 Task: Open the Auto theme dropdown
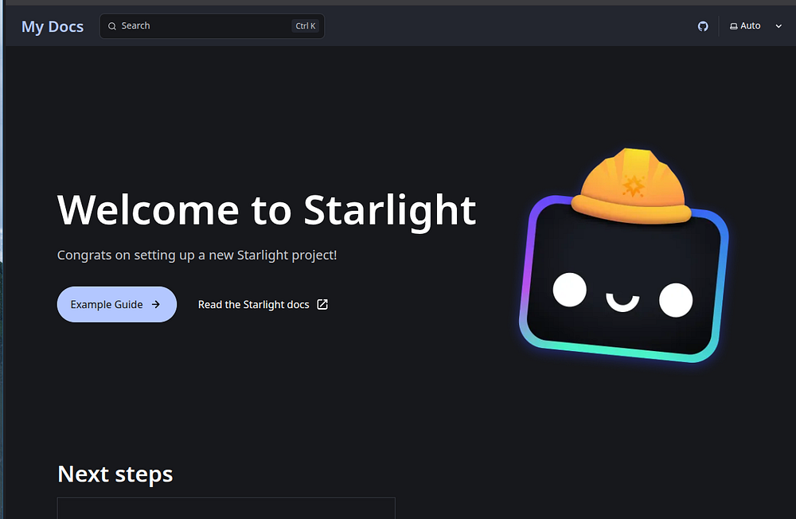[x=755, y=26]
